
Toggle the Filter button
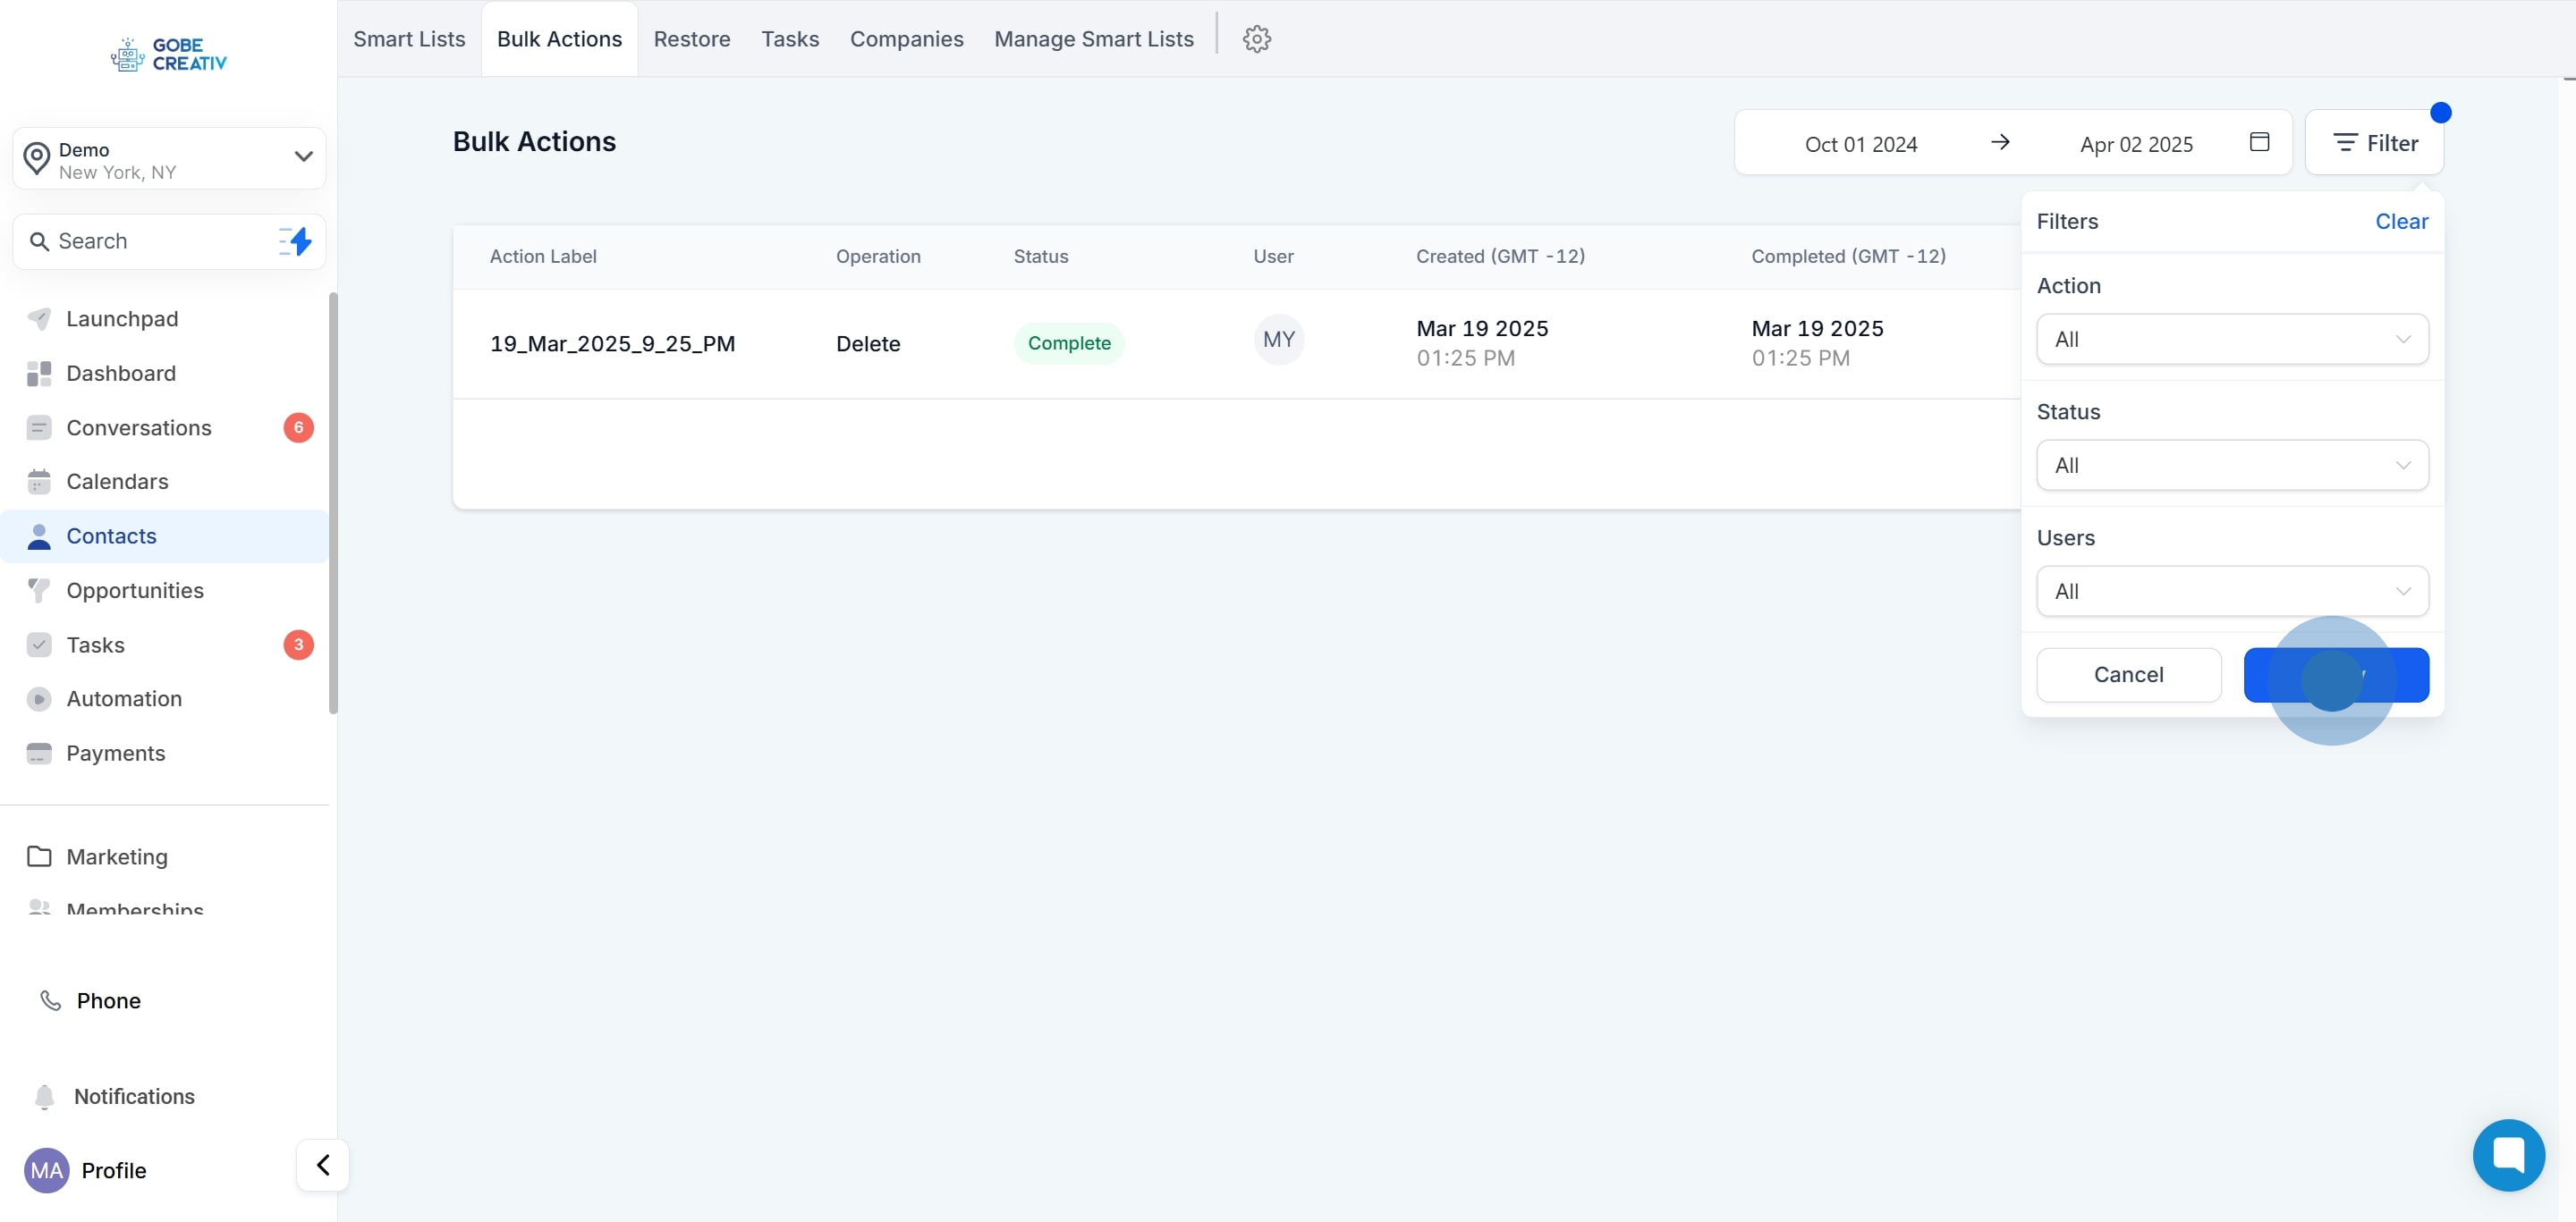coord(2373,143)
